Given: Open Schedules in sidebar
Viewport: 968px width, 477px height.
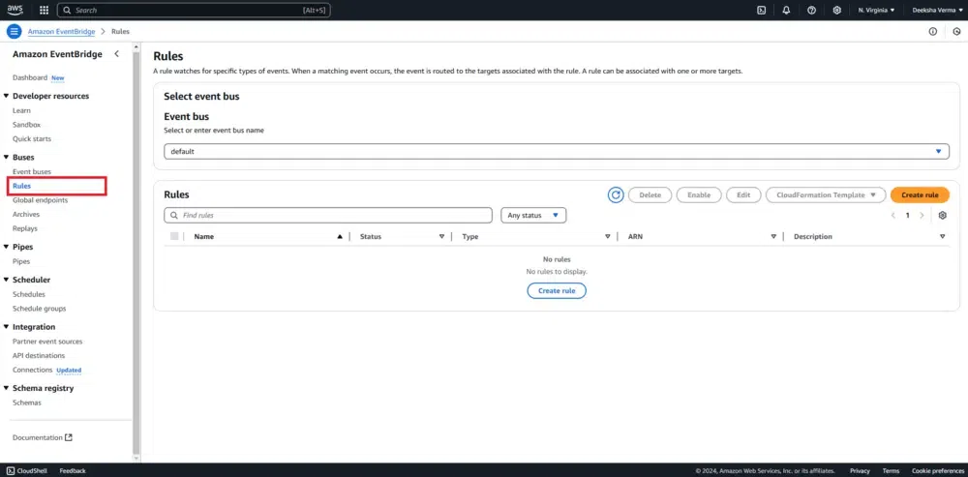Looking at the screenshot, I should click(29, 294).
